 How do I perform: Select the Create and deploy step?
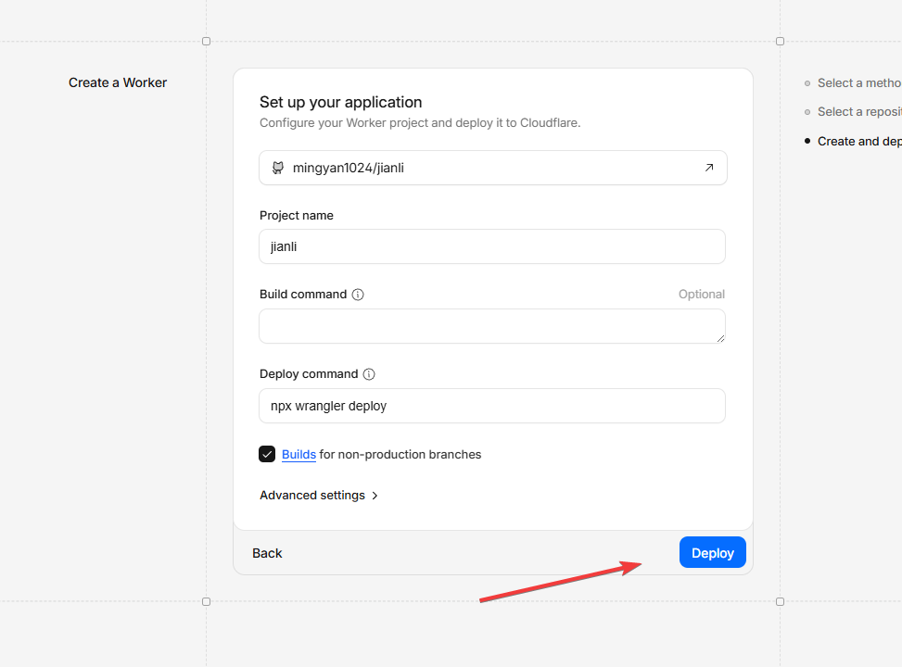coord(858,142)
